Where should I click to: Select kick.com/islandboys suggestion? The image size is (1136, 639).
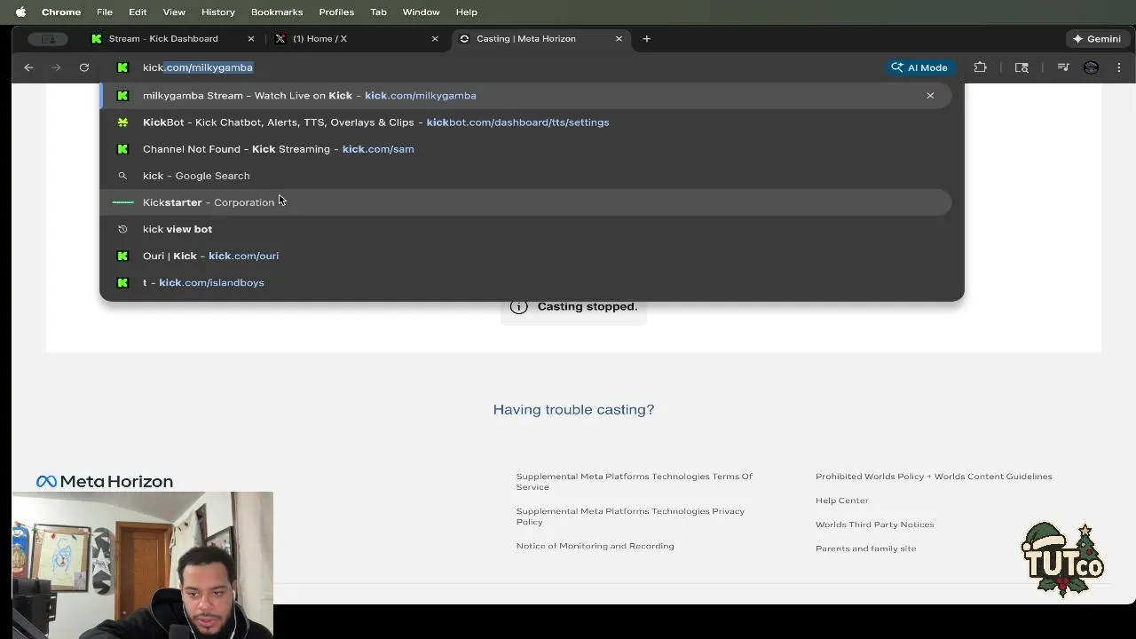[x=525, y=282]
